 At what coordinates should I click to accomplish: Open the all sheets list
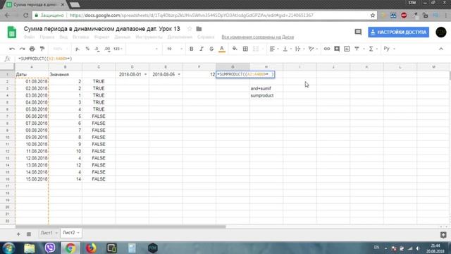tap(29, 234)
